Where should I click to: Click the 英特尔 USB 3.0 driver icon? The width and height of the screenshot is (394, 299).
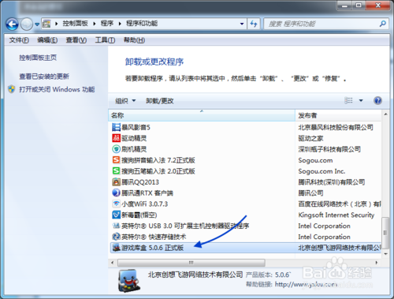[116, 226]
